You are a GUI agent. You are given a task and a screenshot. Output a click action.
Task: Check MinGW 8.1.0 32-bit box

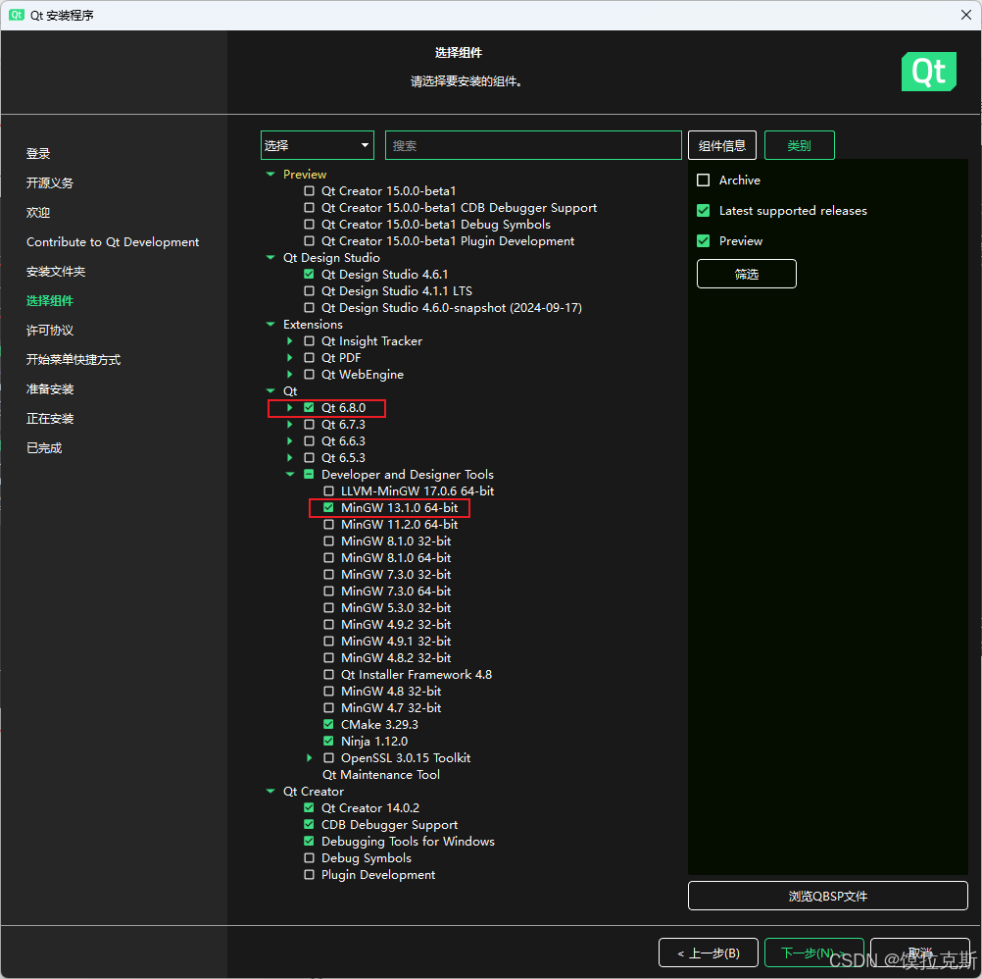click(x=328, y=541)
